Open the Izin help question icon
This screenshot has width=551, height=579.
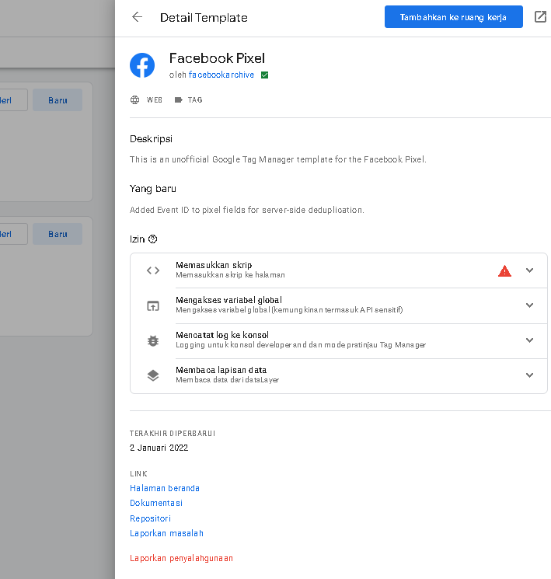(x=152, y=239)
